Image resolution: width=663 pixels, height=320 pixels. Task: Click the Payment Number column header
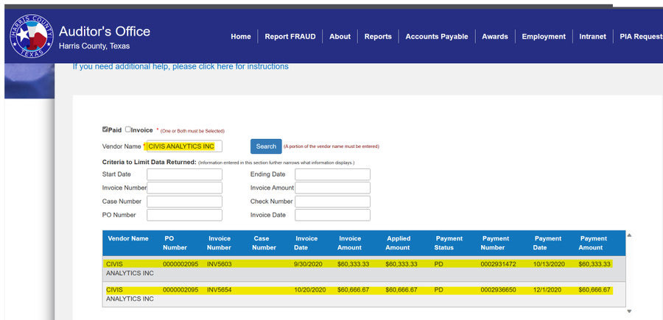tap(495, 243)
